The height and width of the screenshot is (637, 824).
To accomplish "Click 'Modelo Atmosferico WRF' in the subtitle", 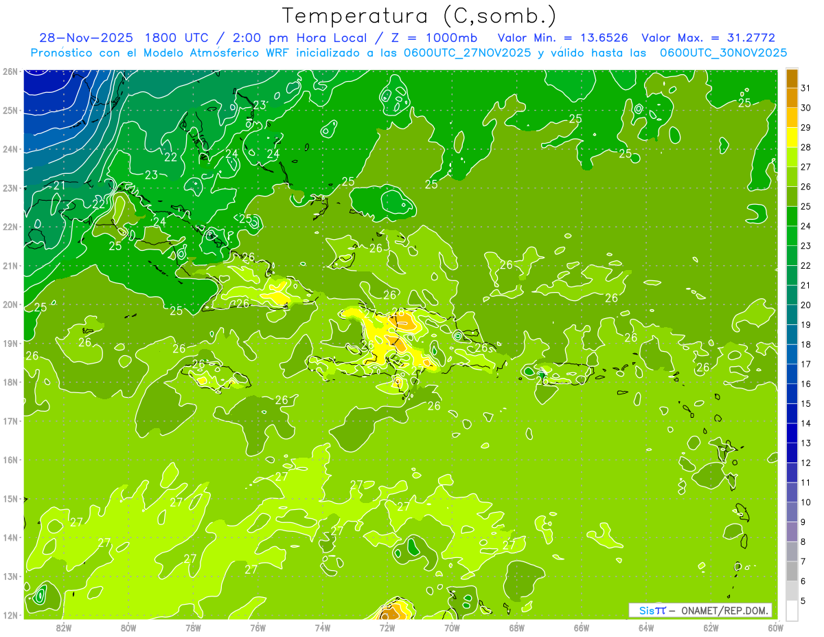I will (x=213, y=53).
